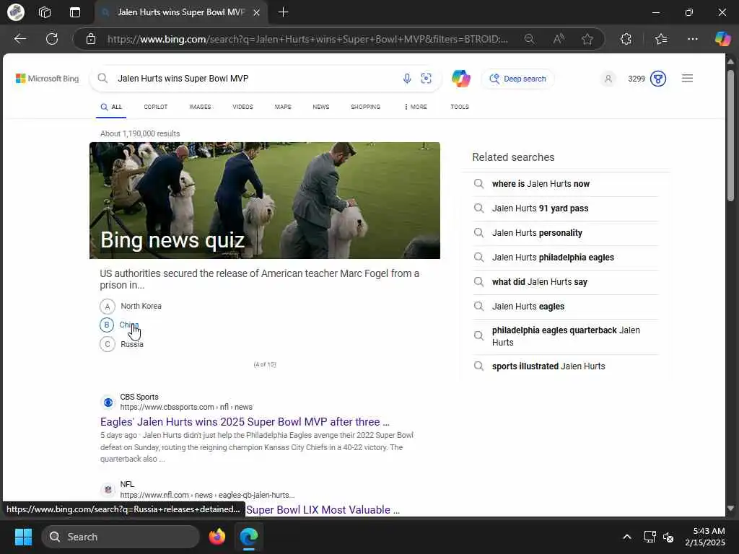Click the Edge icon in taskbar
Image resolution: width=739 pixels, height=554 pixels.
click(x=248, y=537)
